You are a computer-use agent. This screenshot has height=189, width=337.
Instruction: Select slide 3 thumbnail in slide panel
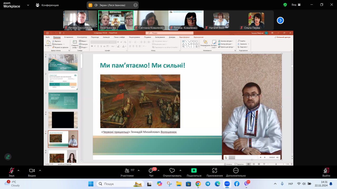[x=63, y=101]
